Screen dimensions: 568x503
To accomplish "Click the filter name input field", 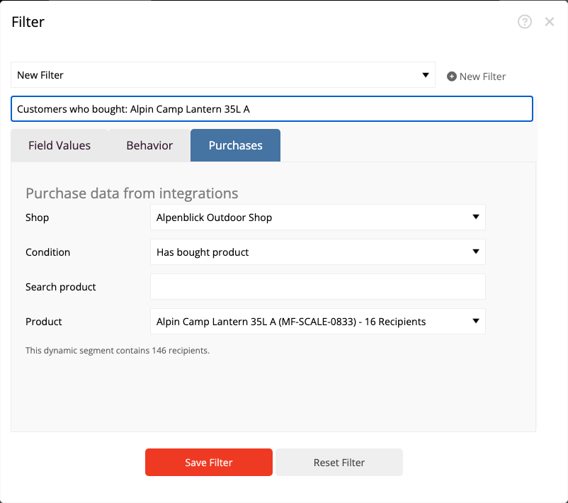I will click(x=272, y=108).
